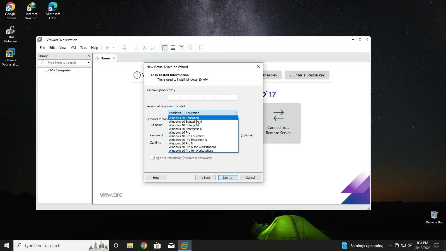Select My Computer in the Library tree
446x251 pixels.
tap(60, 70)
